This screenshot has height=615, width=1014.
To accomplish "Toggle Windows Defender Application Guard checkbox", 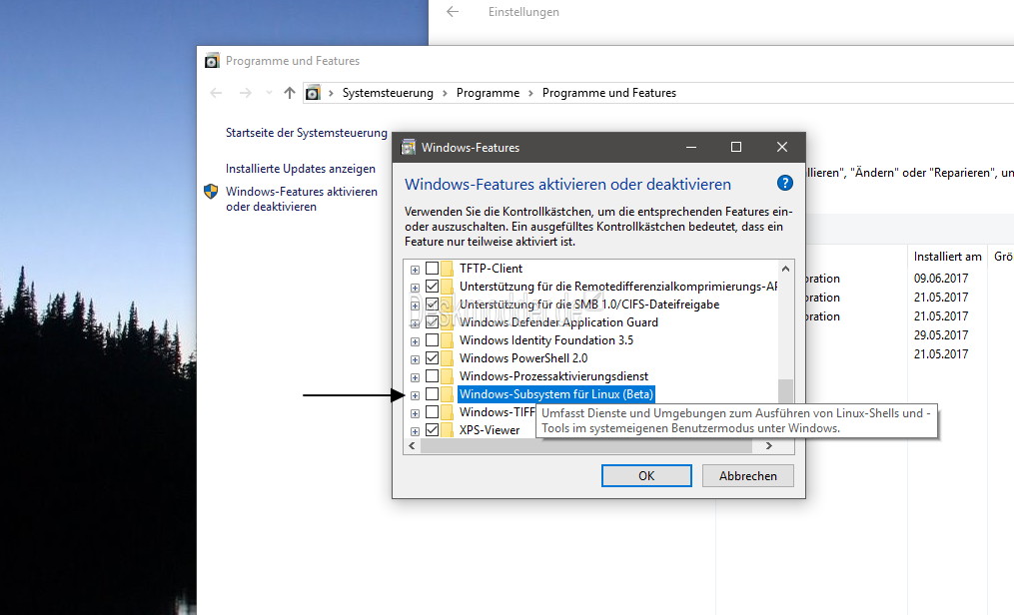I will point(432,322).
